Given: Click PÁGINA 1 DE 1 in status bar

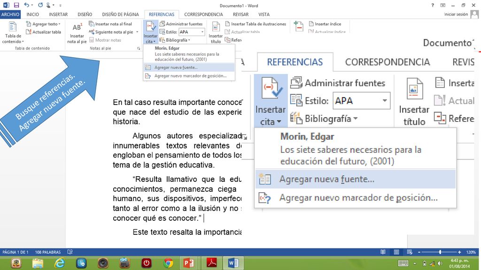Looking at the screenshot, I should point(16,252).
